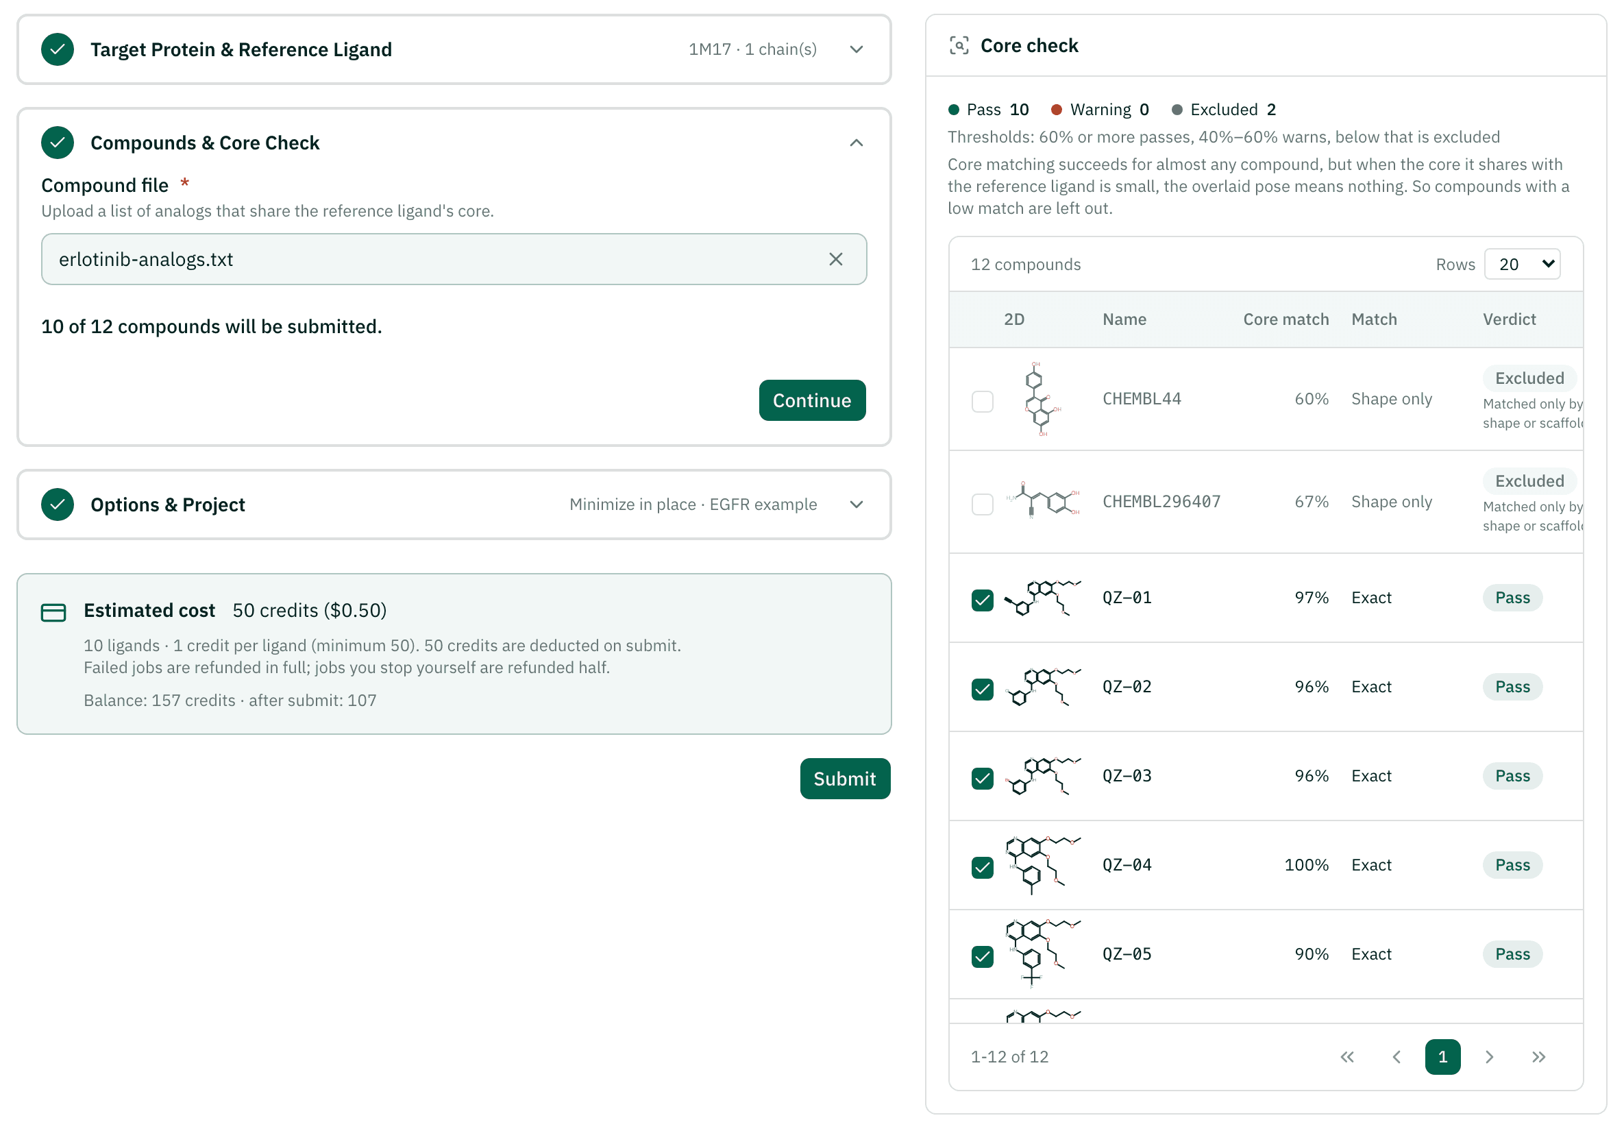Viewport: 1624px width, 1131px height.
Task: Sort by the Core match column header
Action: (1286, 319)
